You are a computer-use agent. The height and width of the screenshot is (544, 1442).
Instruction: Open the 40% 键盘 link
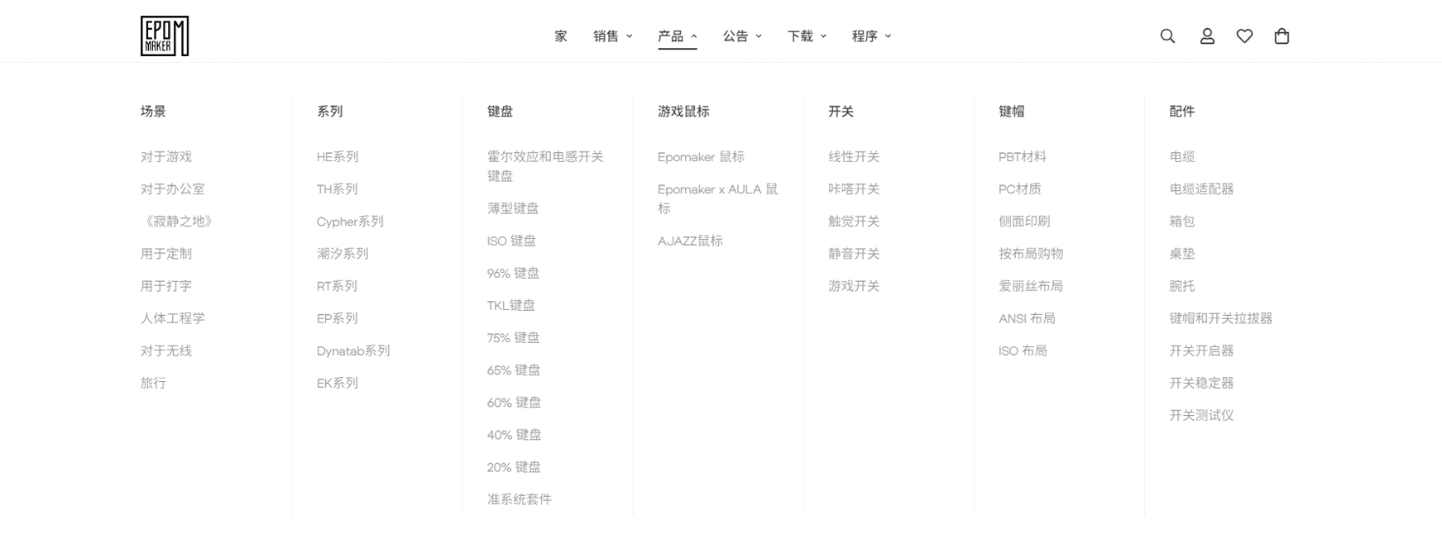pyautogui.click(x=514, y=434)
